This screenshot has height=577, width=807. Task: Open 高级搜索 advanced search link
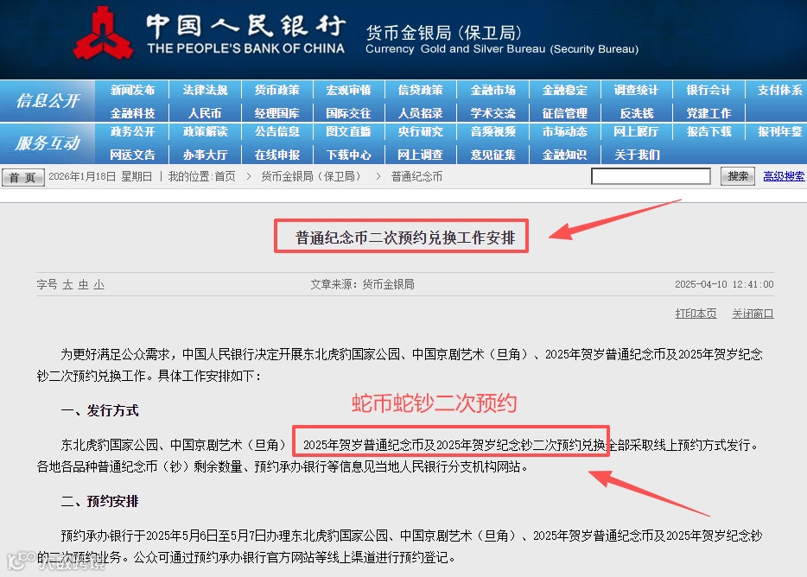click(x=784, y=176)
